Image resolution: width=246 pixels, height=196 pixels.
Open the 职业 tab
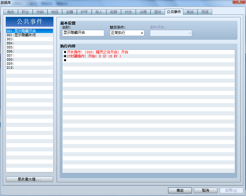[25, 12]
